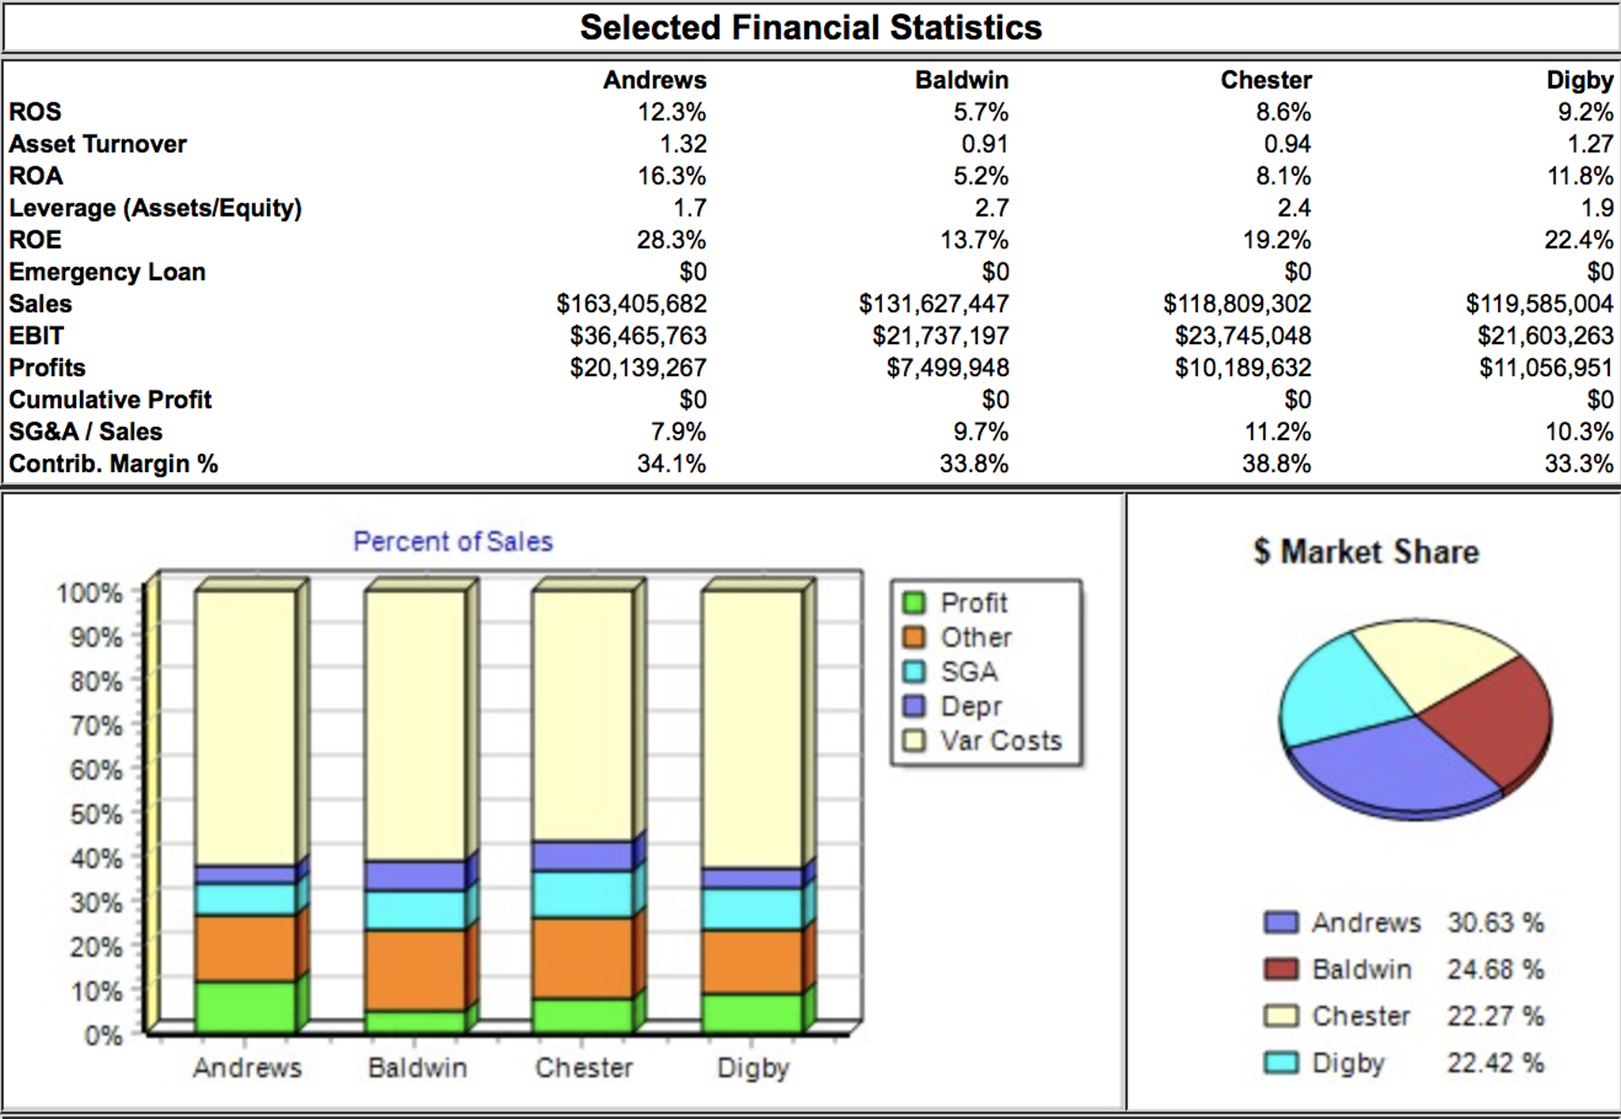Click the Chester column header in table
The width and height of the screenshot is (1621, 1119).
click(1266, 80)
